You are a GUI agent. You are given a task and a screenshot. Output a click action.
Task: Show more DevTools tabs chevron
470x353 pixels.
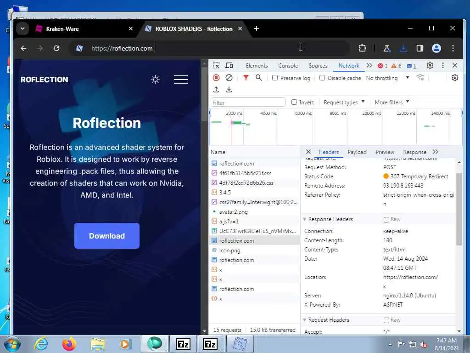[369, 65]
